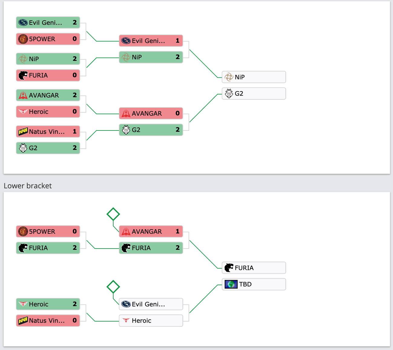Select the Natus Vincere row in lower bracket round one
The height and width of the screenshot is (350, 393).
point(48,321)
